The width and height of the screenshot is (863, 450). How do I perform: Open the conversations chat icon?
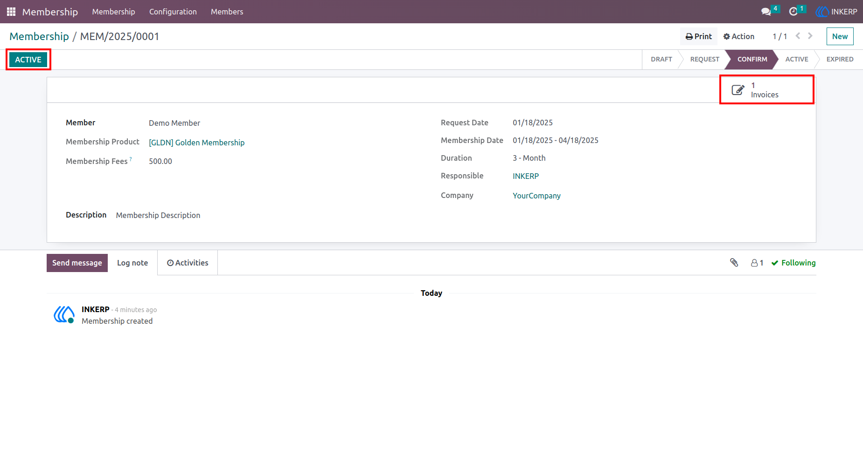point(766,12)
